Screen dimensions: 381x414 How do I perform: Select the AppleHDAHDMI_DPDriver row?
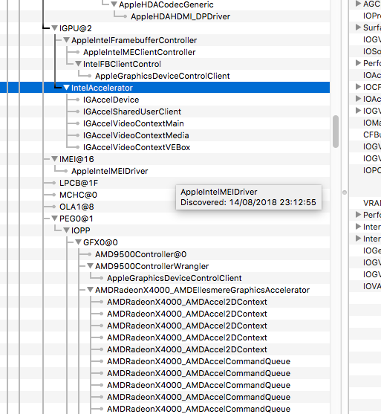click(180, 16)
